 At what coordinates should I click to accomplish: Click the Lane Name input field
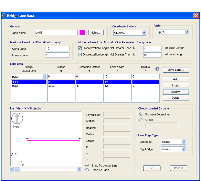(56, 33)
